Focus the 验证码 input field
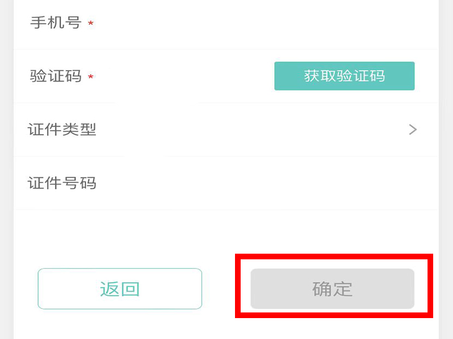The width and height of the screenshot is (453, 339). tap(181, 76)
